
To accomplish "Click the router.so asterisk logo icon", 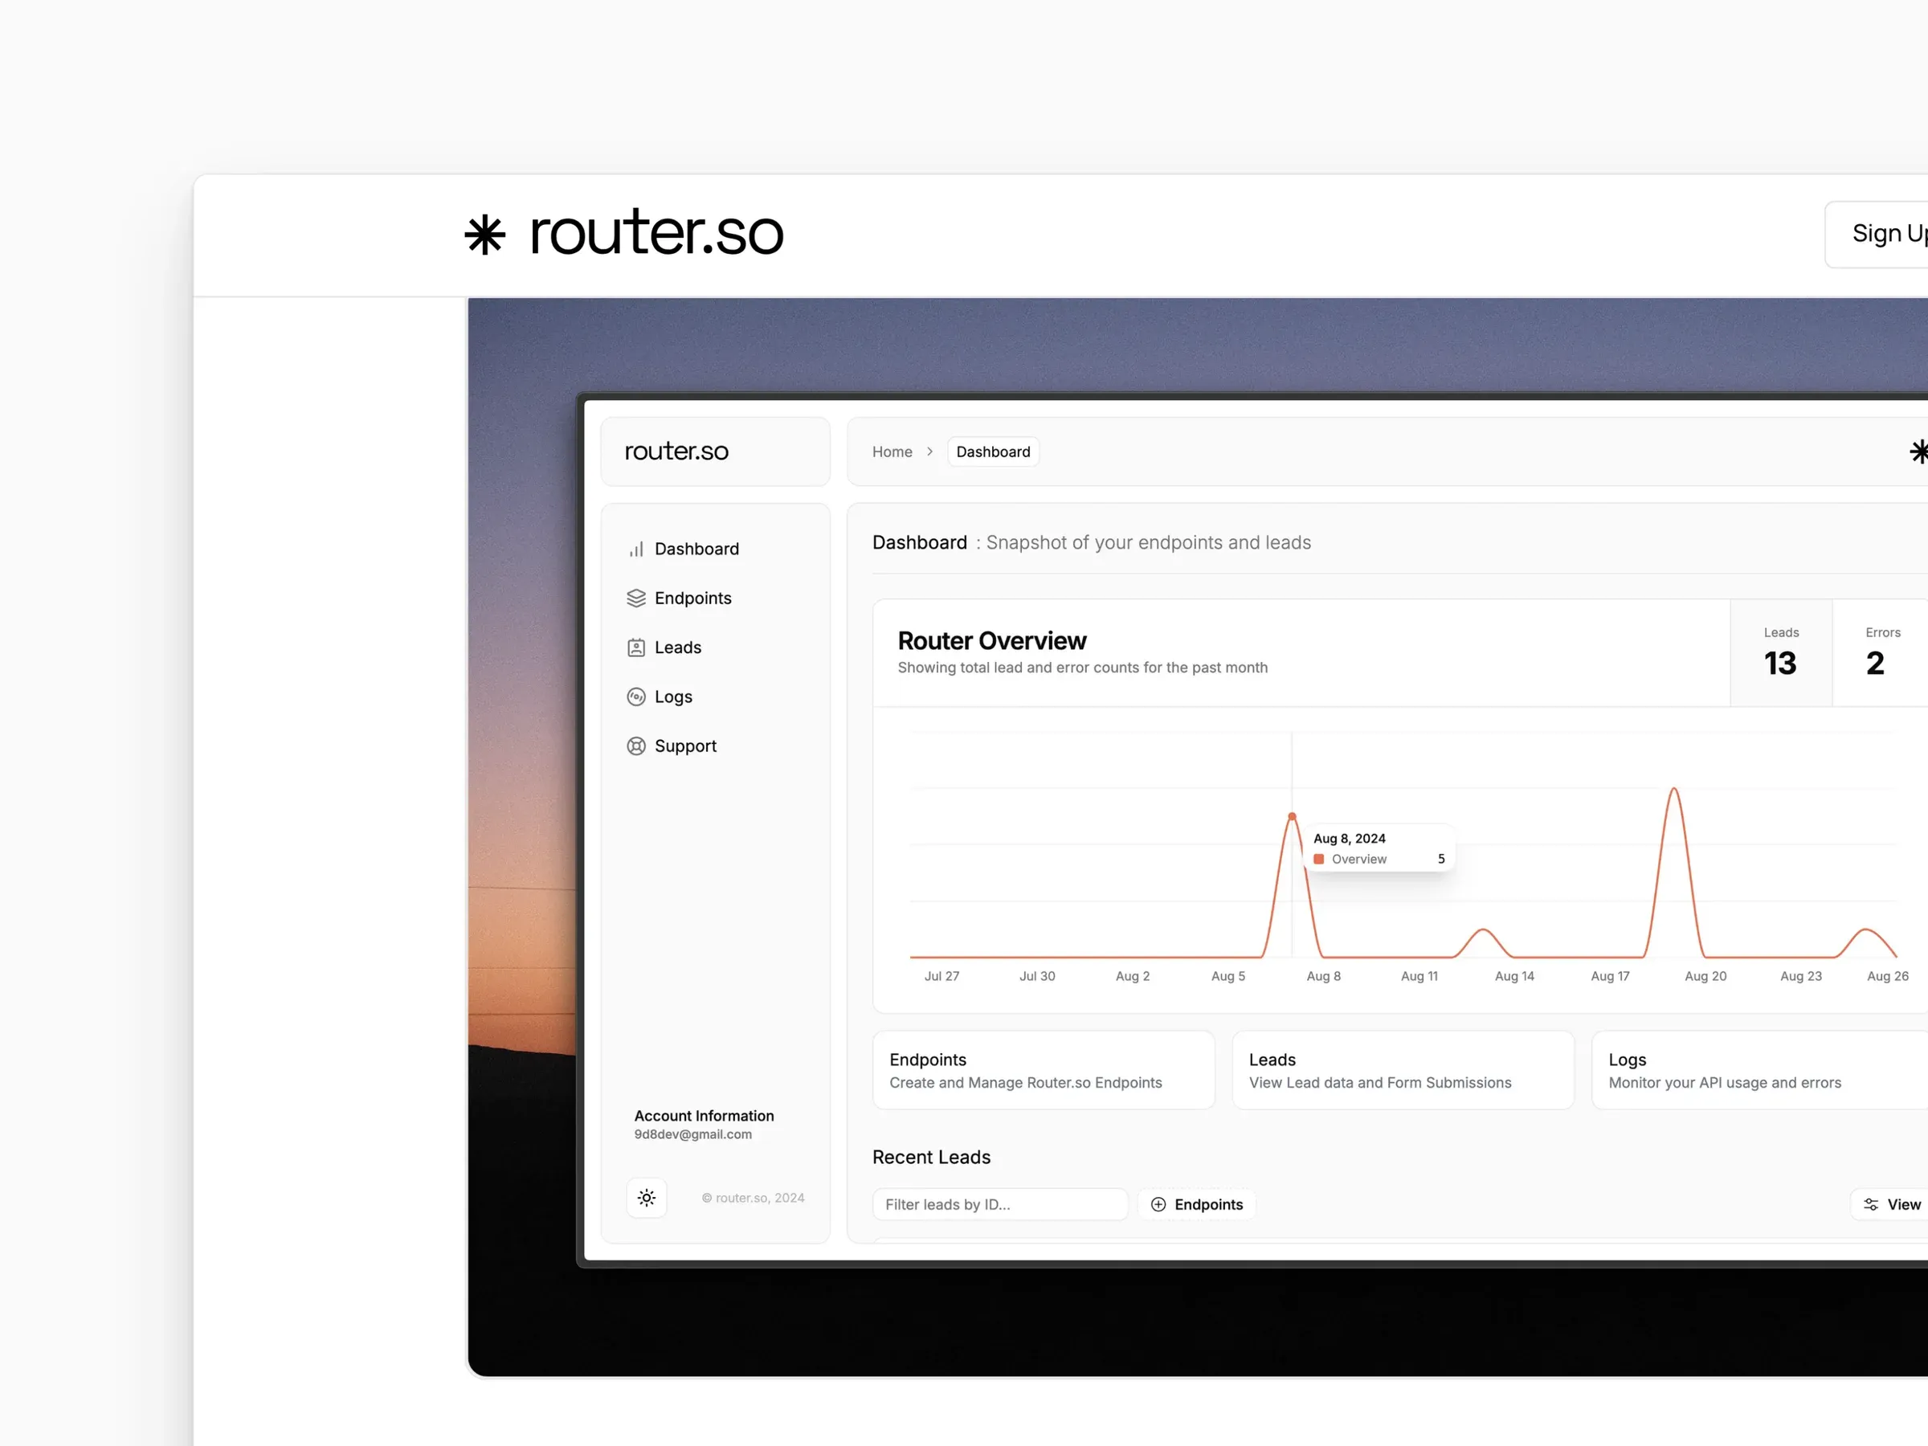I will [484, 235].
